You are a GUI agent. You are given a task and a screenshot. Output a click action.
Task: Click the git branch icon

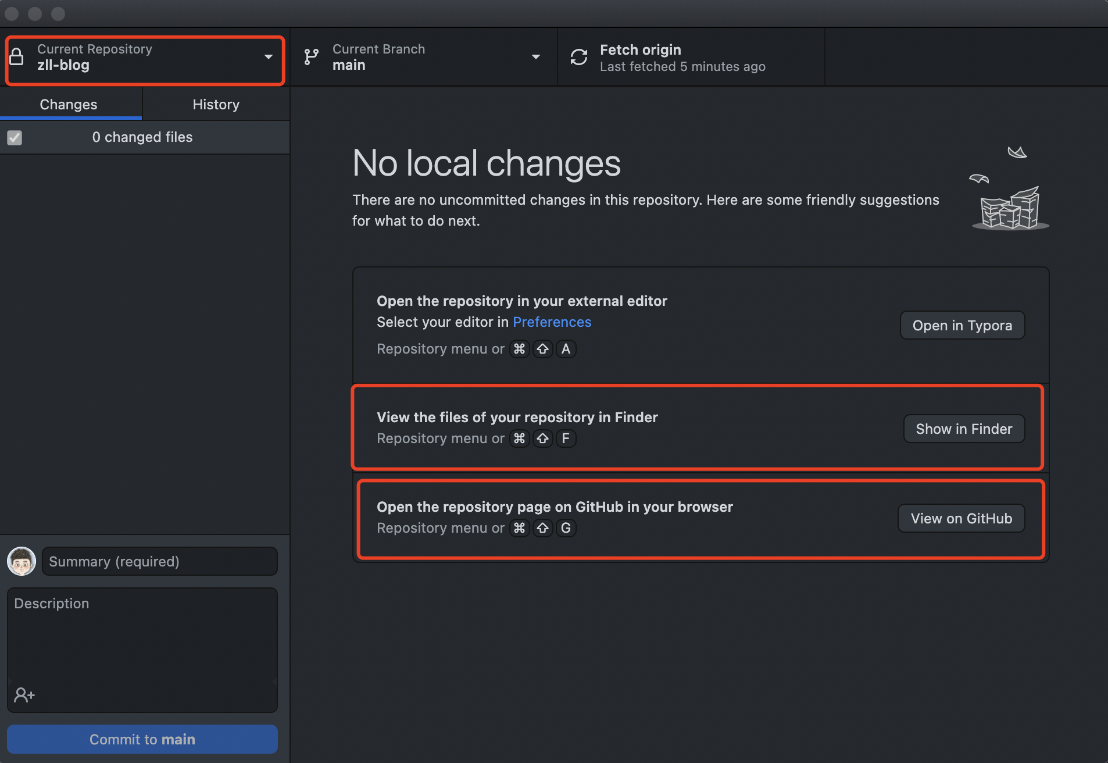pos(312,57)
